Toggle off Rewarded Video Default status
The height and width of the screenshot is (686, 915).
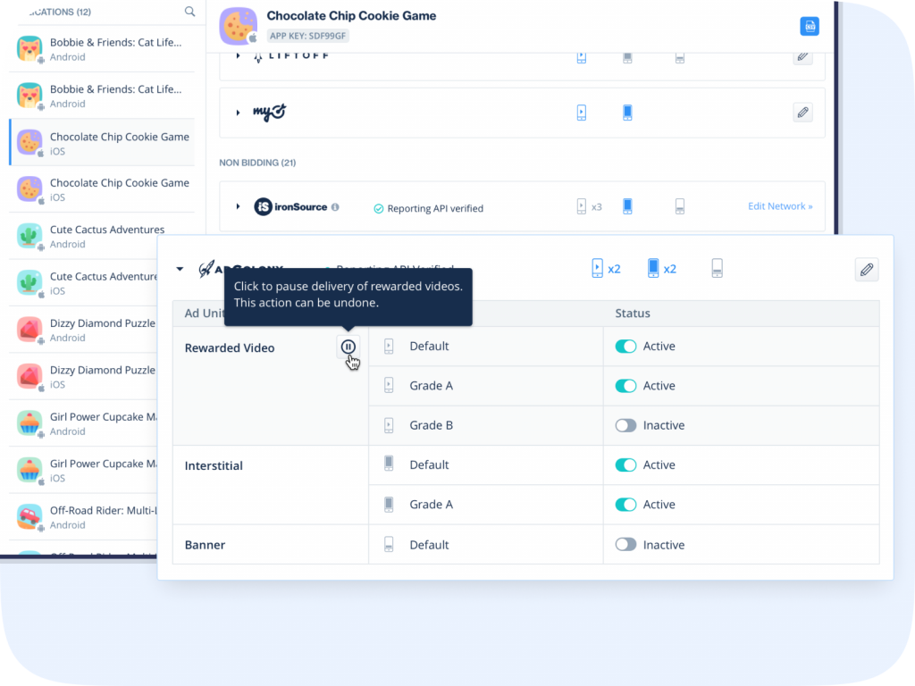point(625,347)
